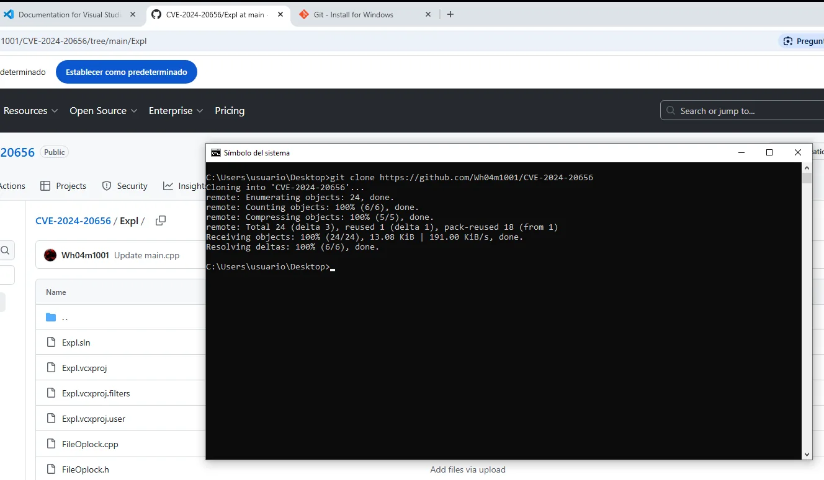Open the FileOplock.cpp file
Screen dimensions: 824x480
pos(90,444)
